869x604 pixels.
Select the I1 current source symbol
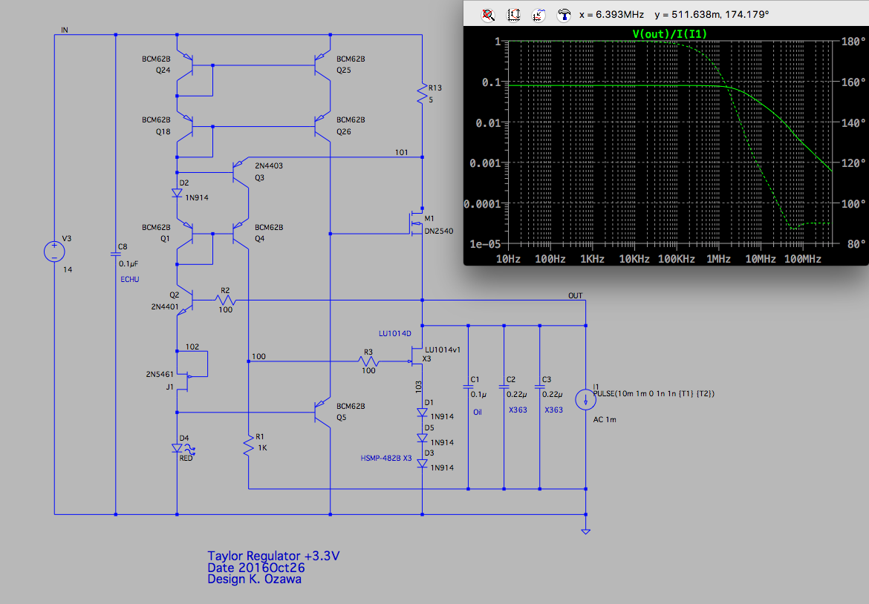pos(585,400)
